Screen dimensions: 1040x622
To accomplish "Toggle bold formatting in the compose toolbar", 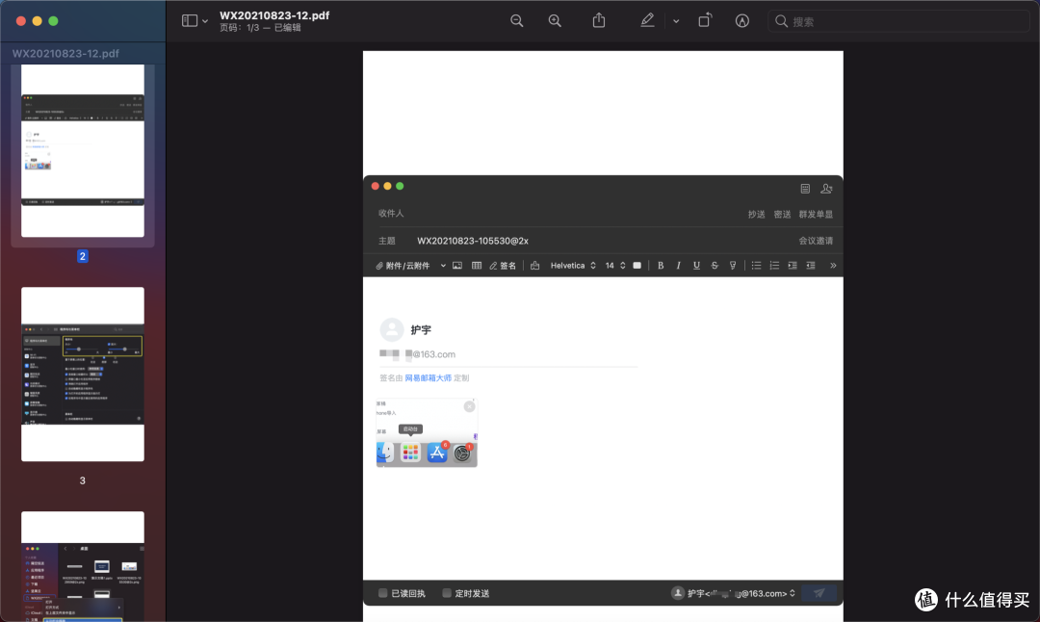I will [x=661, y=265].
